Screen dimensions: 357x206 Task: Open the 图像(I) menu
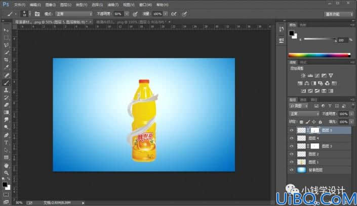(50, 5)
